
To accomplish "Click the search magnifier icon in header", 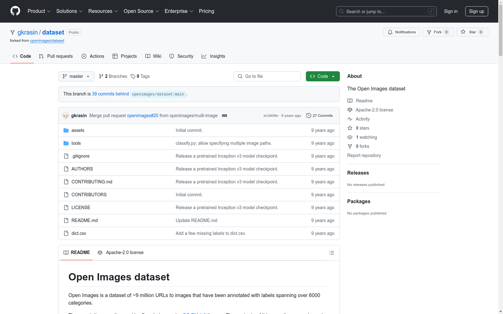I will (341, 11).
